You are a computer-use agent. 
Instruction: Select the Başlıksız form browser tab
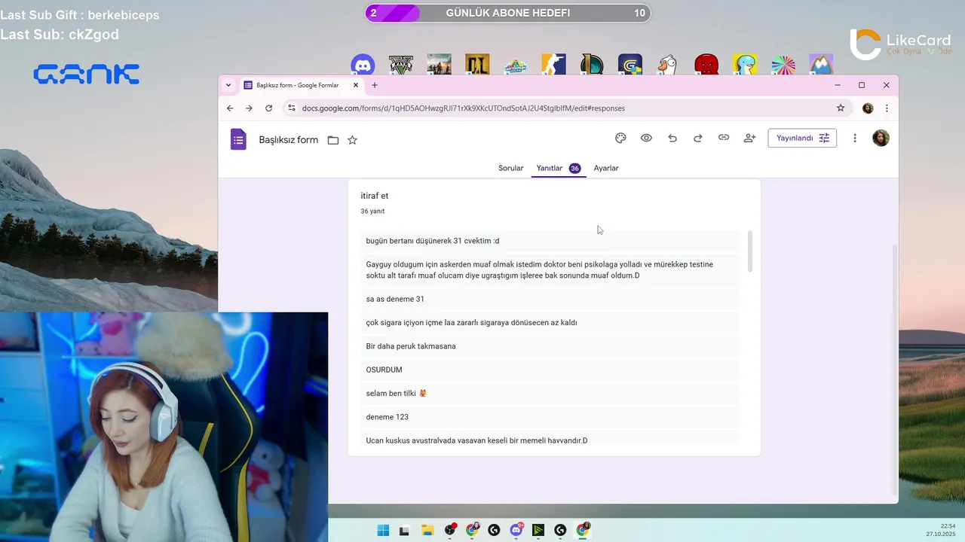[x=301, y=85]
